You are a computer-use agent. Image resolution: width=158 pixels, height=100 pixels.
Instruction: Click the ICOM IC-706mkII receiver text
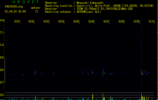point(104,9)
